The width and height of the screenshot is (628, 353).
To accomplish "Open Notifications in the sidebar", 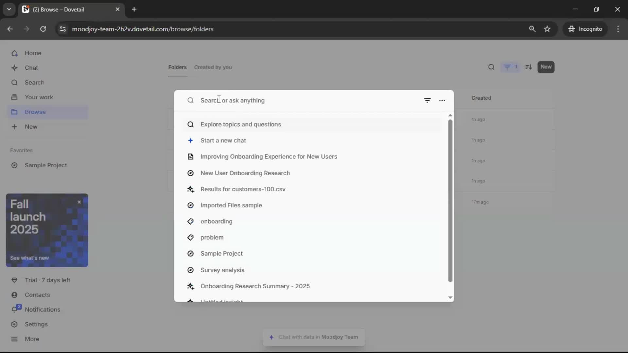I will pos(43,310).
